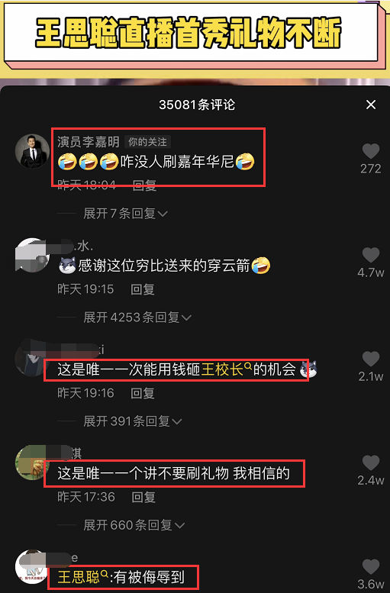Close the comments panel with X
This screenshot has width=390, height=593.
click(x=371, y=105)
